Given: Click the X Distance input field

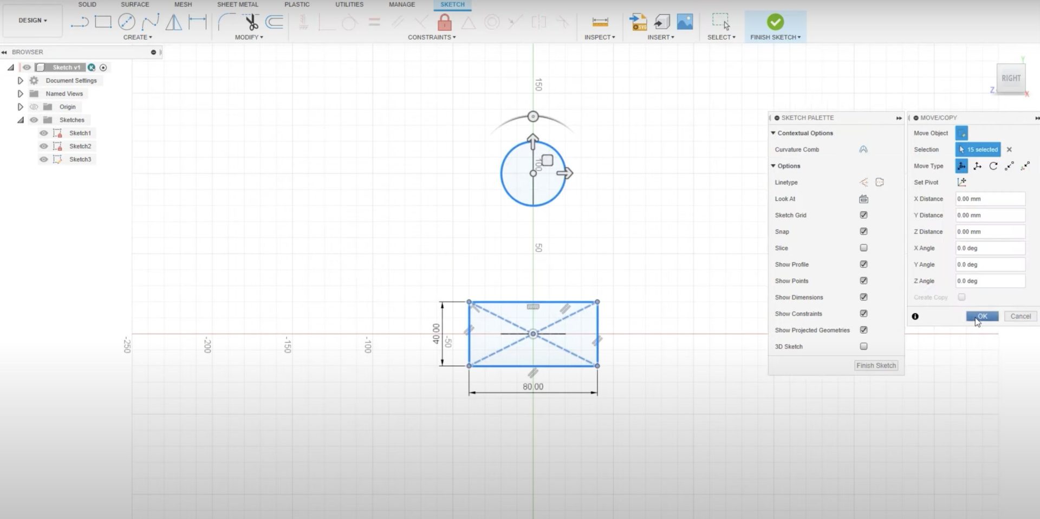Looking at the screenshot, I should pyautogui.click(x=990, y=199).
